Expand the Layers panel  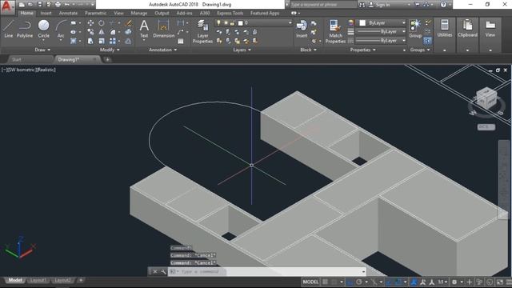tap(242, 50)
